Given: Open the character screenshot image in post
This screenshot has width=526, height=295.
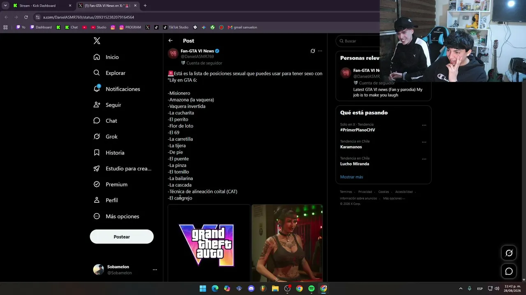Looking at the screenshot, I should point(287,243).
